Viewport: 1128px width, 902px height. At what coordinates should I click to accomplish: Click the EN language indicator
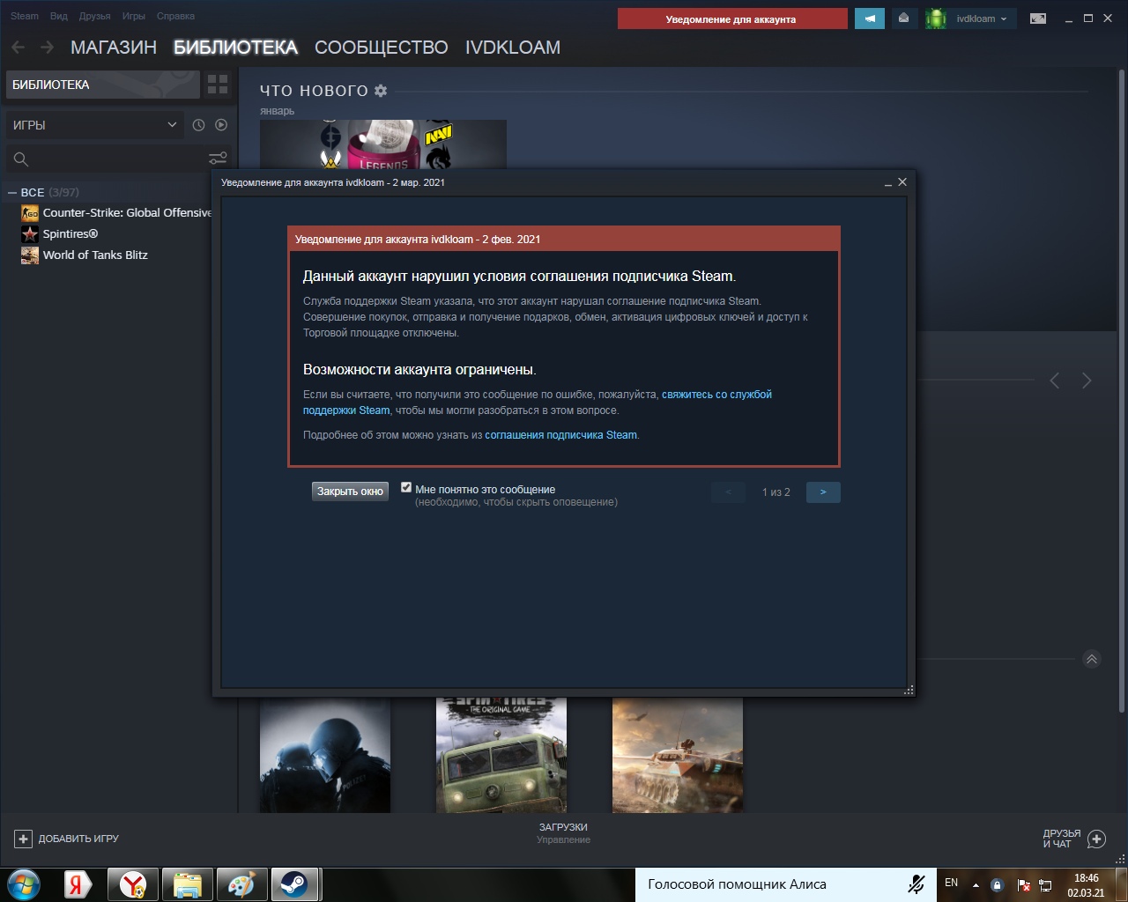tap(951, 883)
